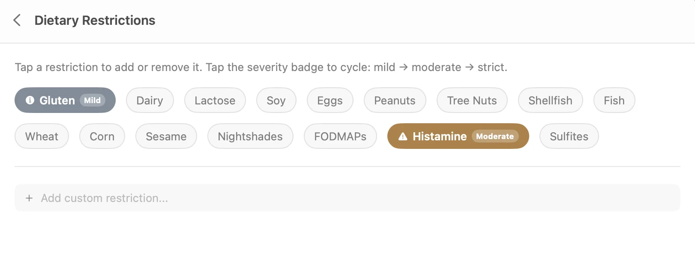Viewport: 695px width, 261px height.
Task: Click the plus icon for custom restriction
Action: click(x=29, y=198)
